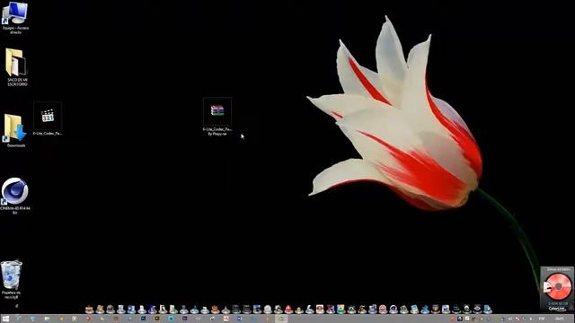Click the ESP language indicator in tray
Image resolution: width=575 pixels, height=323 pixels.
(x=542, y=319)
